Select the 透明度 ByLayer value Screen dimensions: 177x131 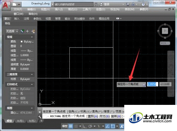pyautogui.click(x=25, y=65)
